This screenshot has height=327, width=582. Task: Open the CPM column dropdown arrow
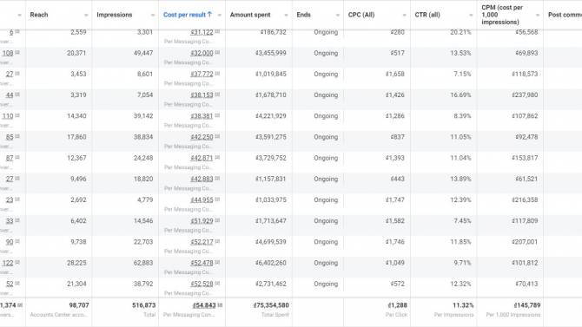pyautogui.click(x=538, y=16)
